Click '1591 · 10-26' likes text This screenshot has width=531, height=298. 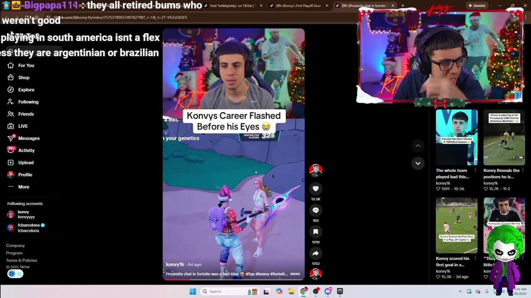tap(450, 189)
